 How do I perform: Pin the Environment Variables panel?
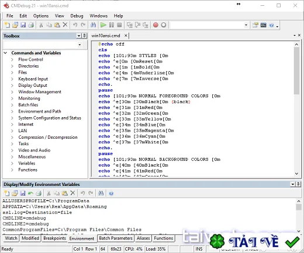[x=298, y=184]
